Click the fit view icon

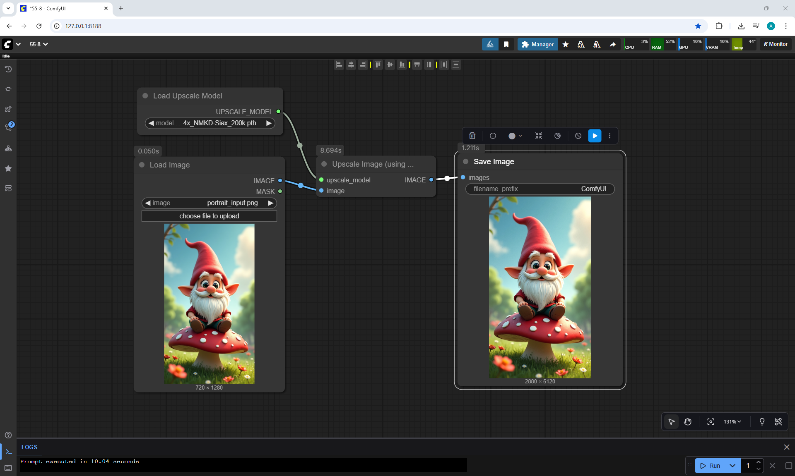pos(711,421)
